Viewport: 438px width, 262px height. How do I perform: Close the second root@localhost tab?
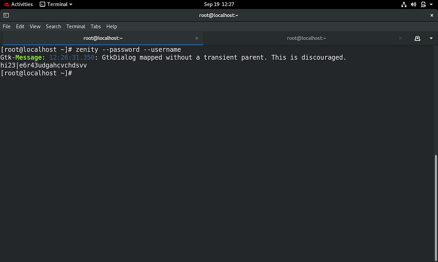tap(400, 38)
